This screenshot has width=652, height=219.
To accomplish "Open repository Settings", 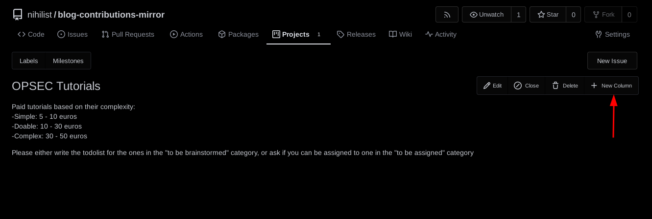I will (x=612, y=34).
